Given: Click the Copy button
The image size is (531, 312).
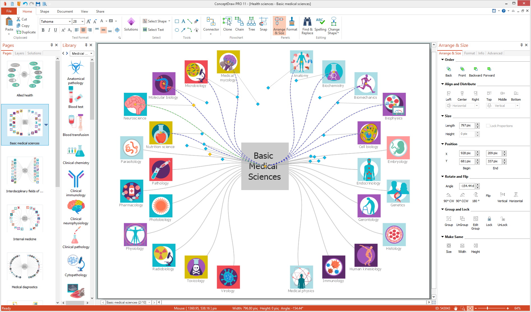Looking at the screenshot, I should click(x=23, y=26).
